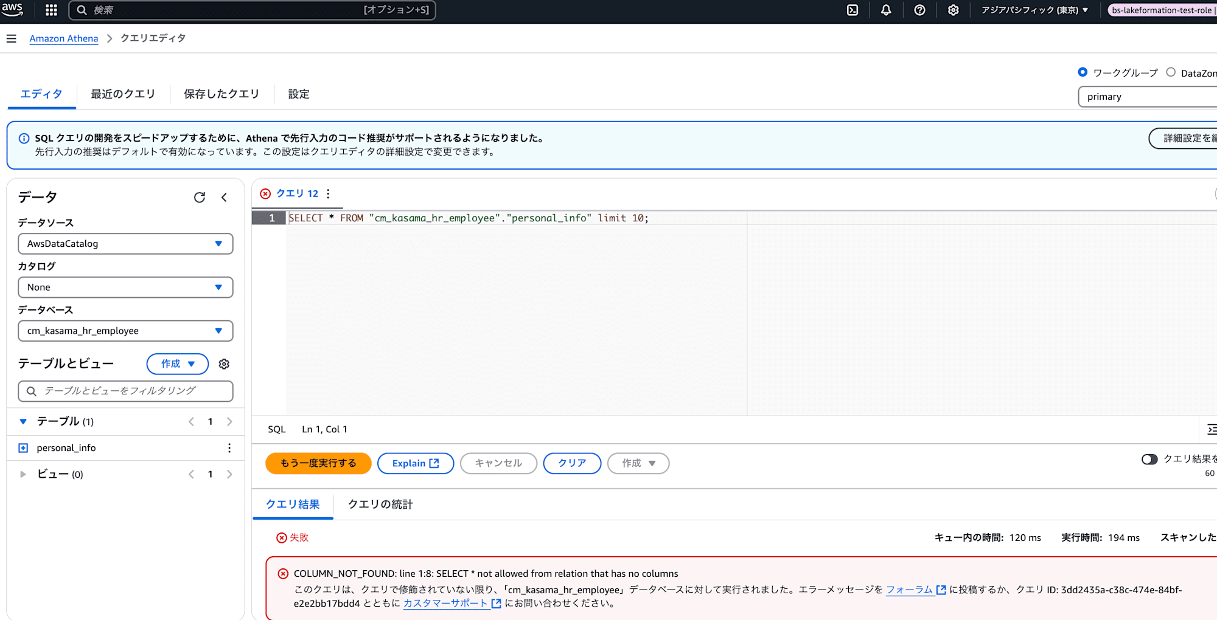
Task: Select the Workgroup radio button
Action: (x=1083, y=72)
